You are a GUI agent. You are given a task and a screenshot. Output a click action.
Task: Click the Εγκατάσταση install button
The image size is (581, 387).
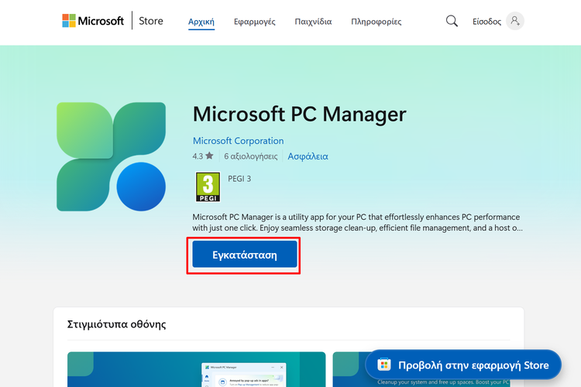245,255
